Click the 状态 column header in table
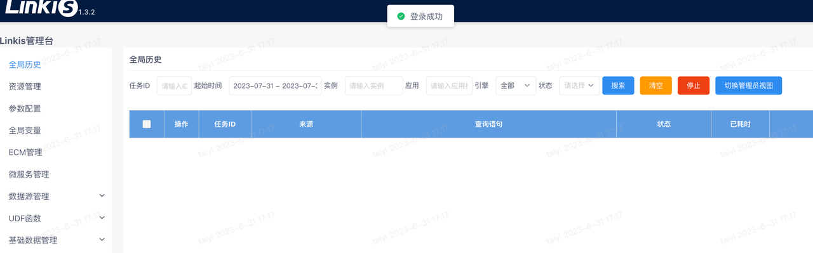This screenshot has height=253, width=813. coord(664,124)
